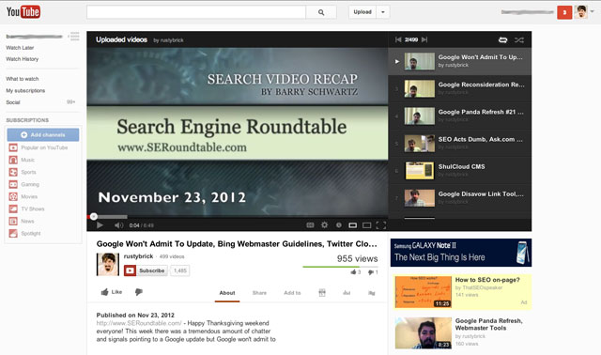The image size is (601, 355).
Task: Toggle playlist shuffle
Action: (519, 39)
